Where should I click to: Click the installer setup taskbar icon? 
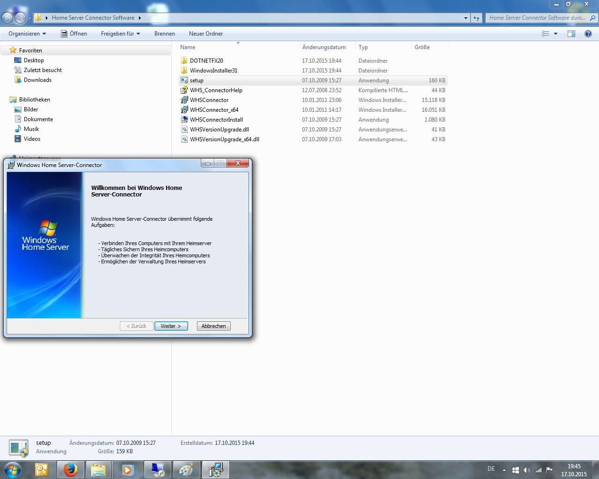216,470
